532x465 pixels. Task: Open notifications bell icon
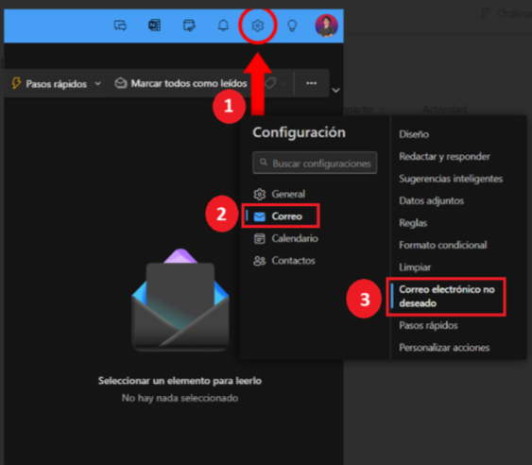click(x=223, y=26)
